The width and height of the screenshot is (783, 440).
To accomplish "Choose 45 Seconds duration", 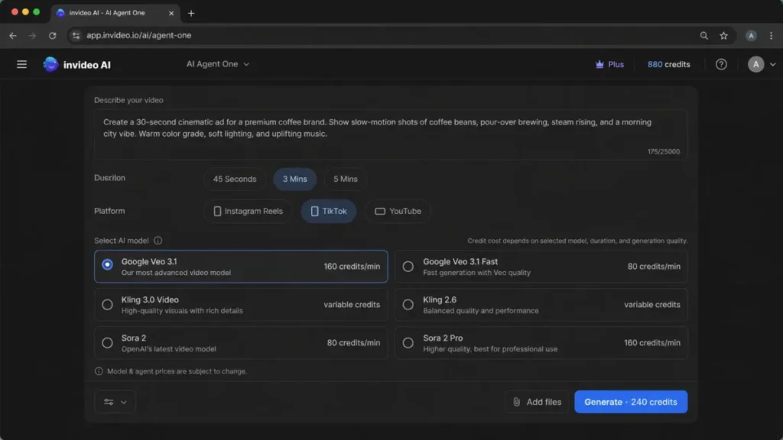I will pyautogui.click(x=235, y=179).
